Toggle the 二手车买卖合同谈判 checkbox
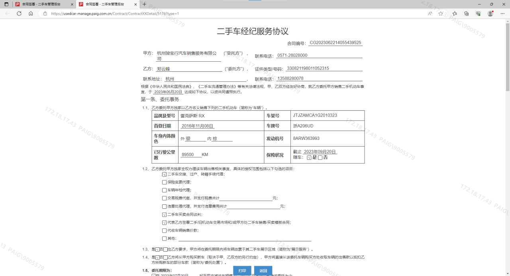This screenshot has width=510, height=276. coord(164,215)
